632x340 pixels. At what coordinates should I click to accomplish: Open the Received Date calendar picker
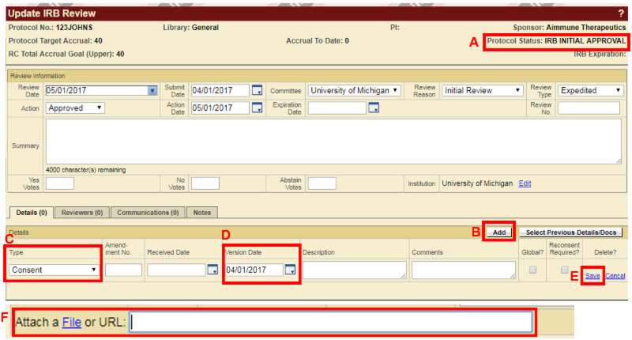(x=213, y=270)
